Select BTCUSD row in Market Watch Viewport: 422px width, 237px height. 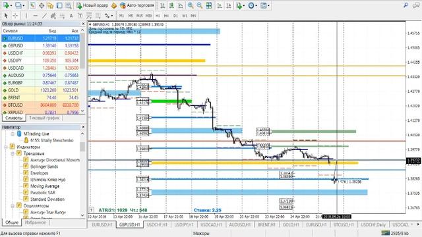[x=41, y=105]
